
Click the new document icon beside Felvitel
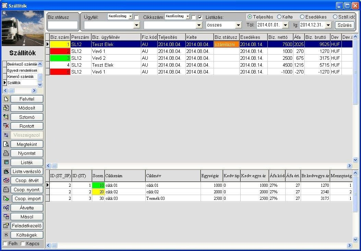(x=6, y=99)
